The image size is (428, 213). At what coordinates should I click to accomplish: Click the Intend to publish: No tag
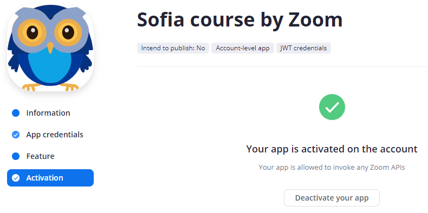[173, 48]
